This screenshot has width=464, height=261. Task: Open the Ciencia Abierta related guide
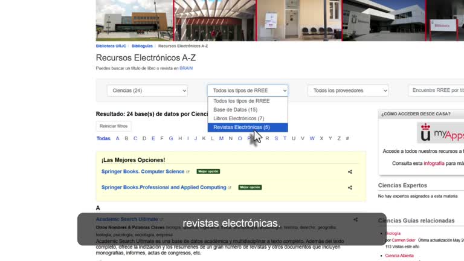399,256
